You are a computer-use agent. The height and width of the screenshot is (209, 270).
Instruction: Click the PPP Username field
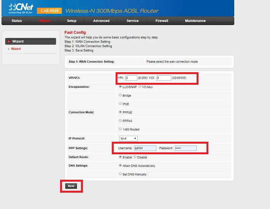(145, 148)
